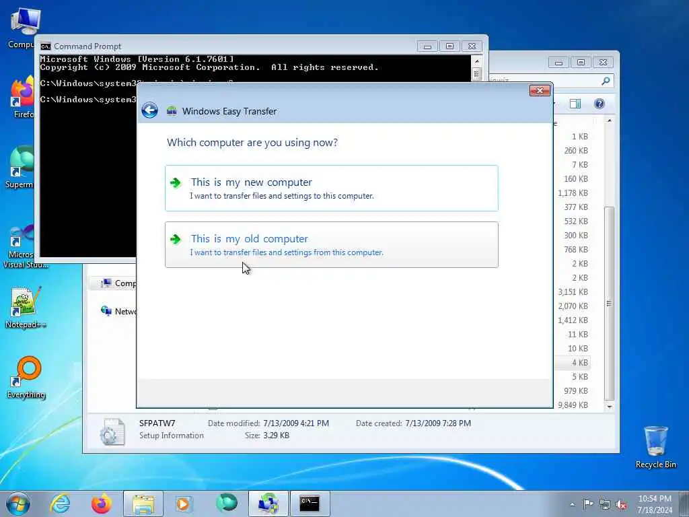Image resolution: width=689 pixels, height=517 pixels.
Task: Click Command Prompt scrollbar up arrow
Action: [477, 61]
